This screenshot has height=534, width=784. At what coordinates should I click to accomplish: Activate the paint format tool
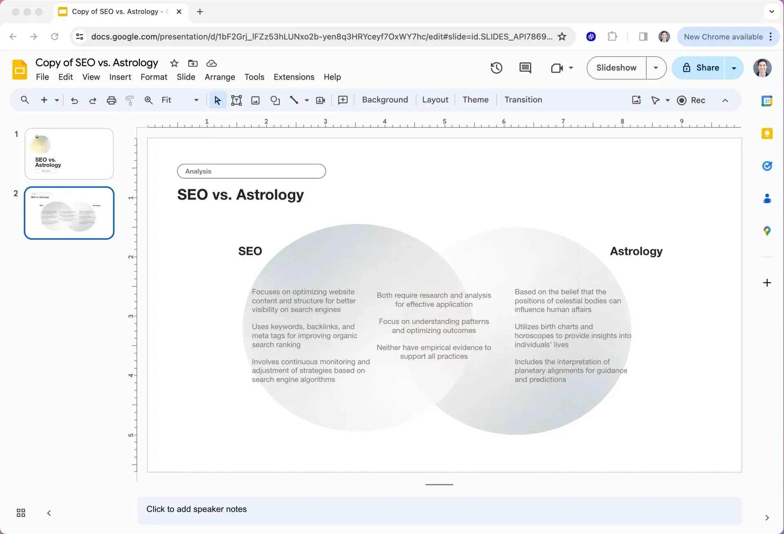tap(130, 100)
